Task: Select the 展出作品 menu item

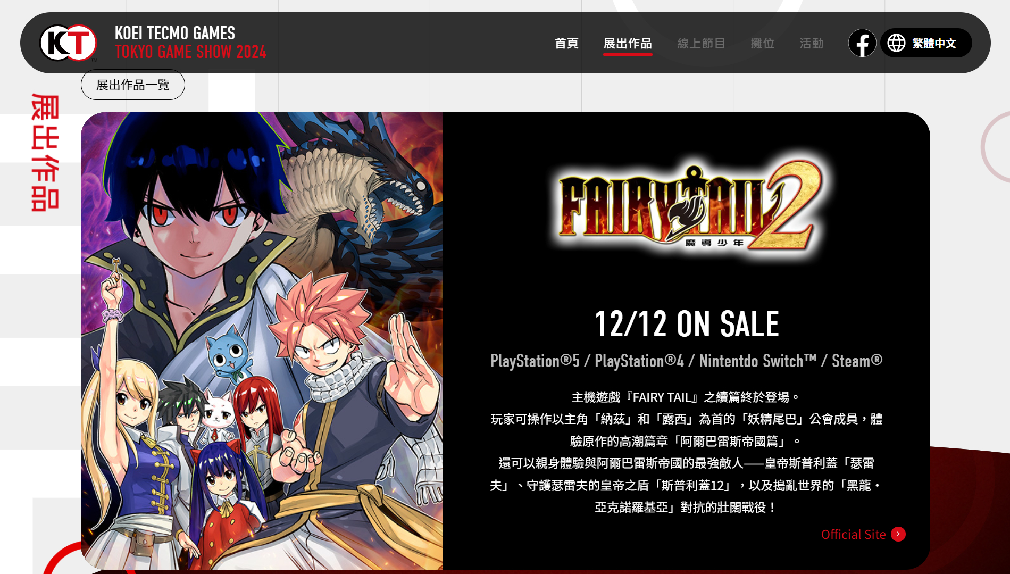Action: coord(628,43)
